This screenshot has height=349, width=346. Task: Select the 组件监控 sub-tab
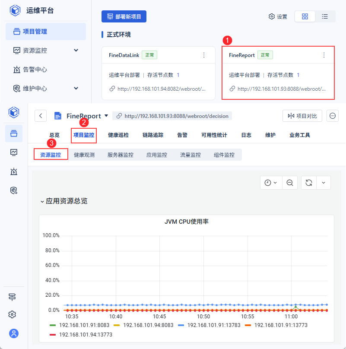(224, 155)
